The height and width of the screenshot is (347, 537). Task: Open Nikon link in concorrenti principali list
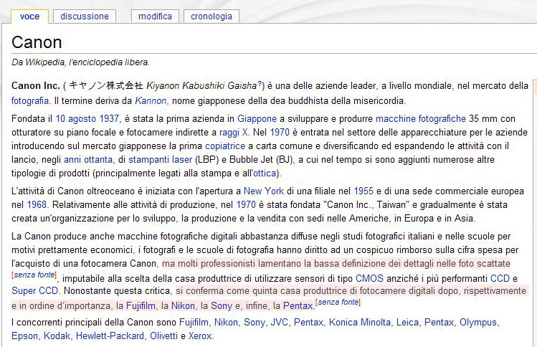point(226,323)
